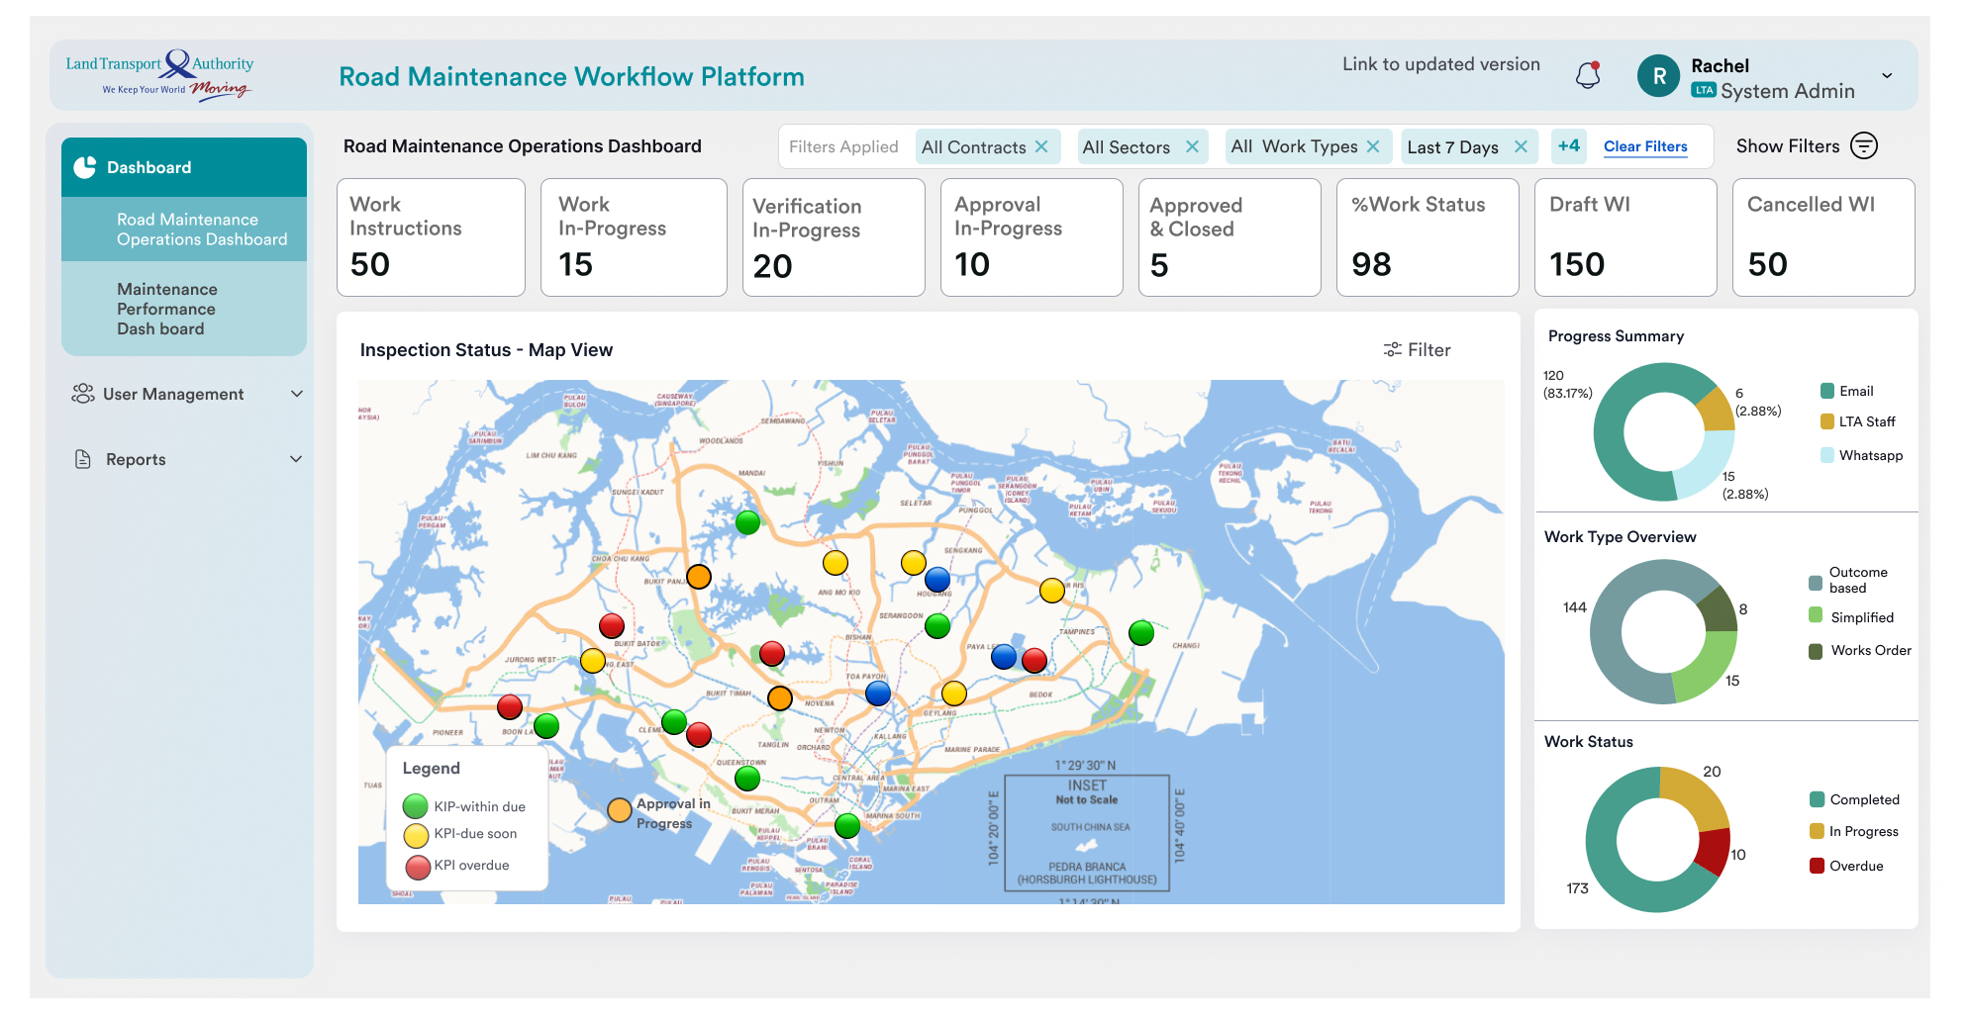Viewport: 1968px width, 1018px height.
Task: Select the Cancelled WI 50 card
Action: click(1823, 237)
